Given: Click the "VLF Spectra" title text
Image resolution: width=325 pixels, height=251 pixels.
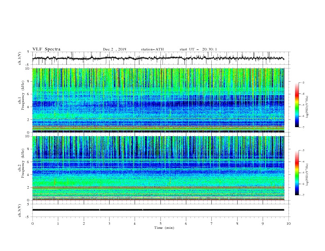Looking at the screenshot, I should click(x=46, y=49).
